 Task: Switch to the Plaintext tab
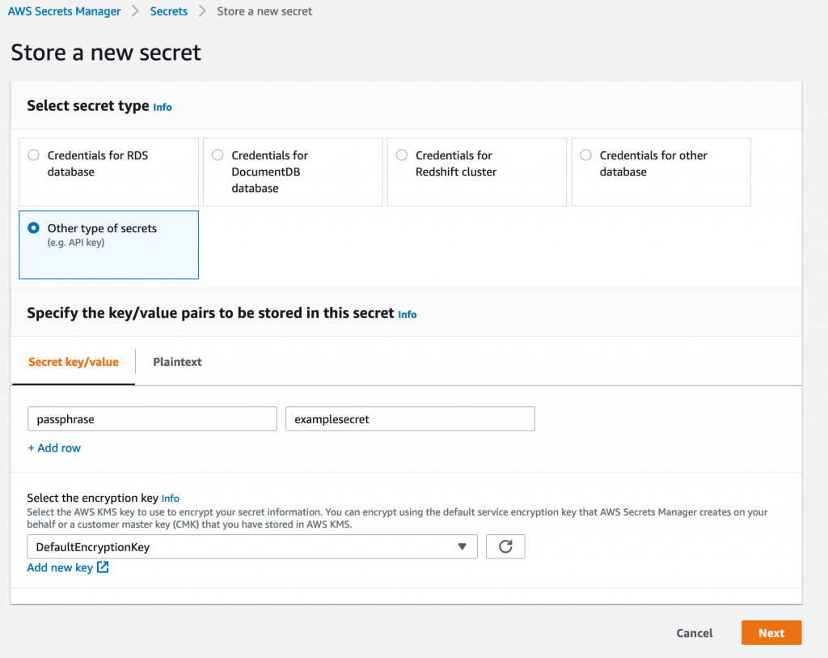[177, 362]
